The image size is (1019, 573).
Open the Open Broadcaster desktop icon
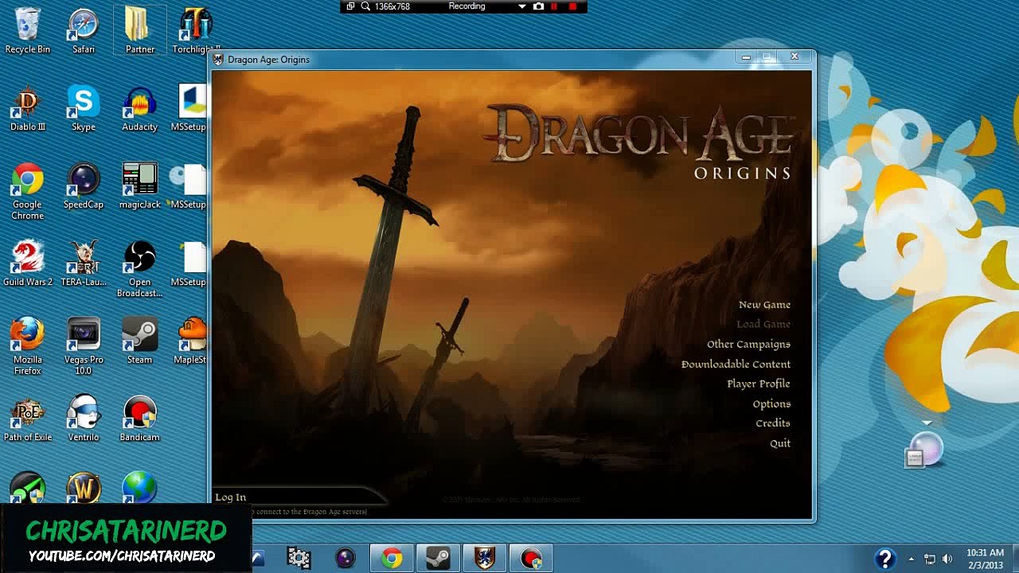[x=139, y=270]
